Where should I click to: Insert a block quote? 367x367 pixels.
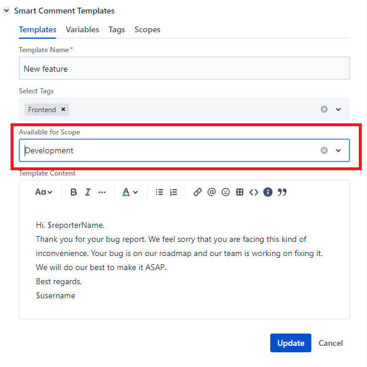[282, 192]
